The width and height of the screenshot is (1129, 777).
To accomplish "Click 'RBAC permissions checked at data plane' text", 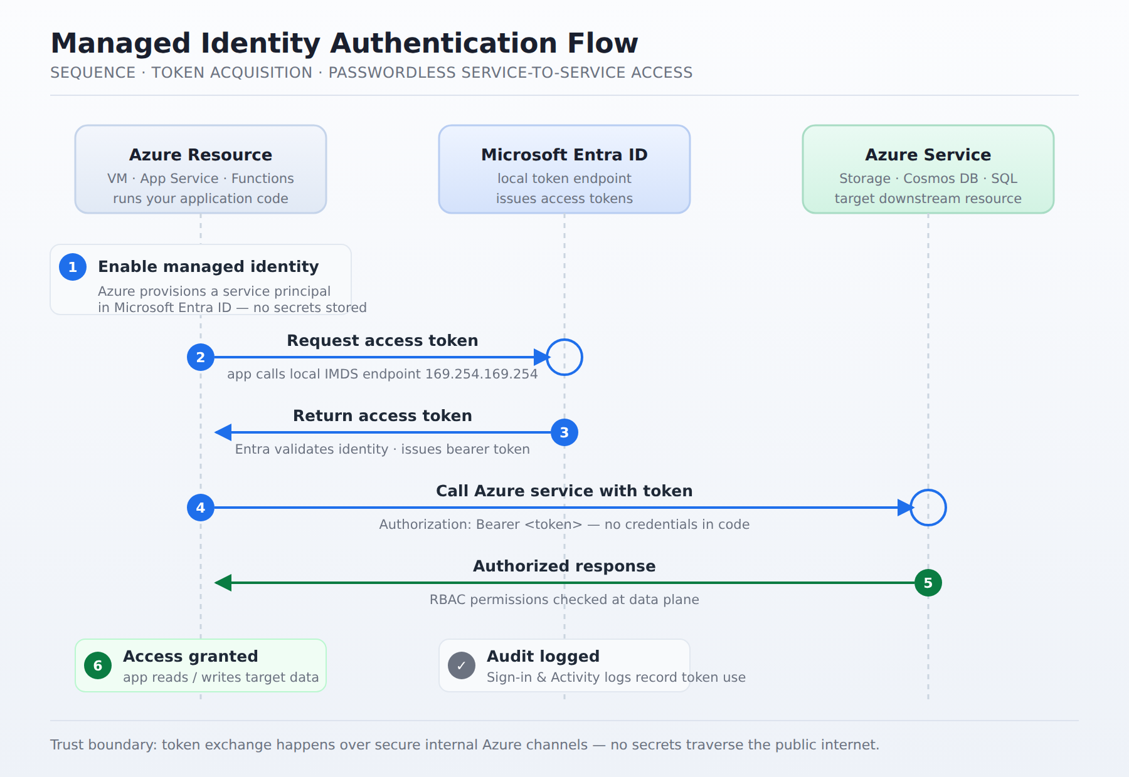I will coord(564,600).
